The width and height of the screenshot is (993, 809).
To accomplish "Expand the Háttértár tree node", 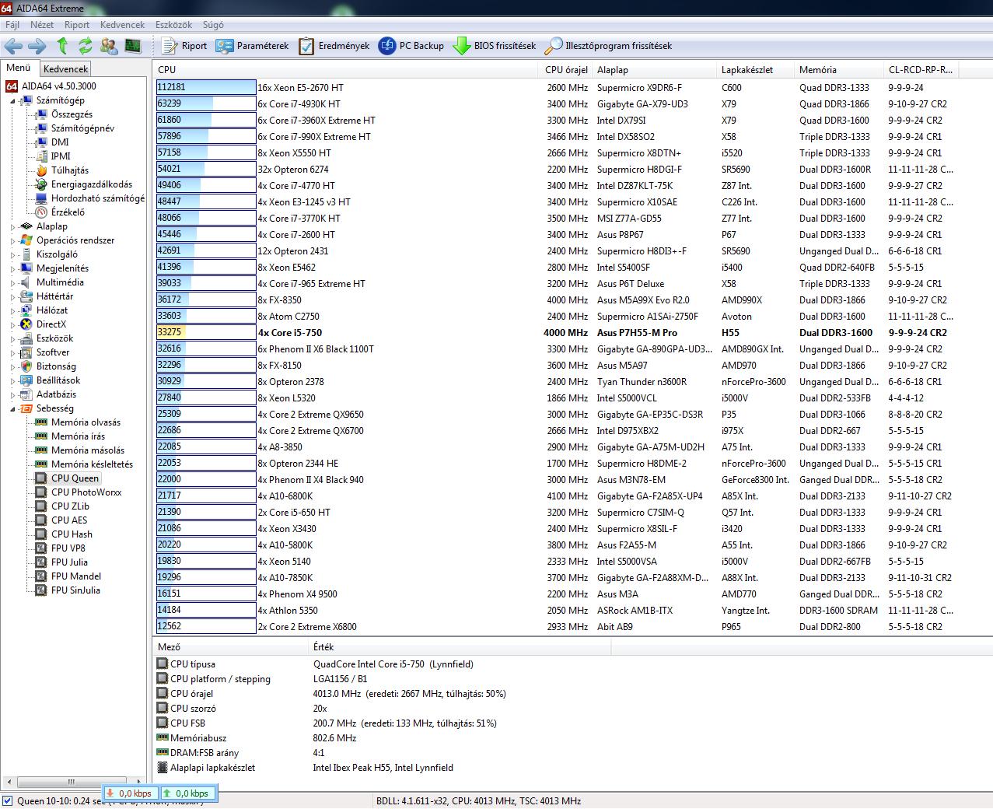I will (12, 297).
